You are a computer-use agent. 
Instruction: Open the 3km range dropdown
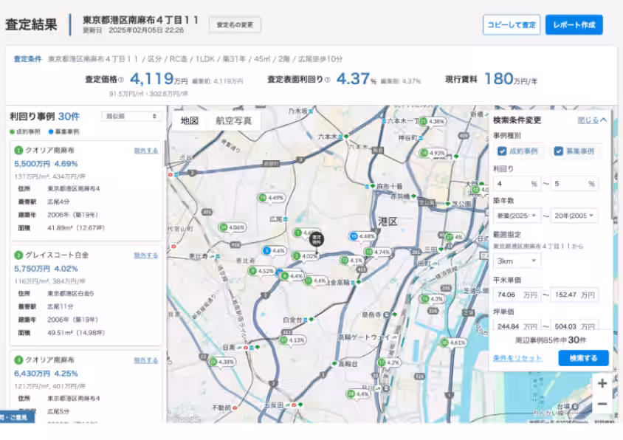pyautogui.click(x=516, y=261)
